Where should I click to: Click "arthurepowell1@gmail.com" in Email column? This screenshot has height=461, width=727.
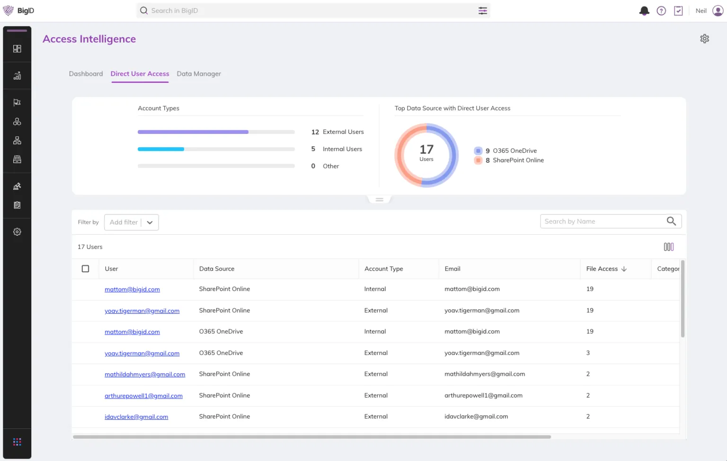[x=483, y=395]
